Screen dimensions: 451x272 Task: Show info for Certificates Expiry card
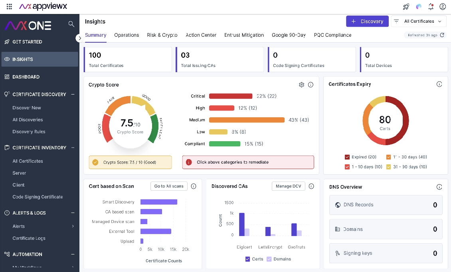pyautogui.click(x=439, y=84)
